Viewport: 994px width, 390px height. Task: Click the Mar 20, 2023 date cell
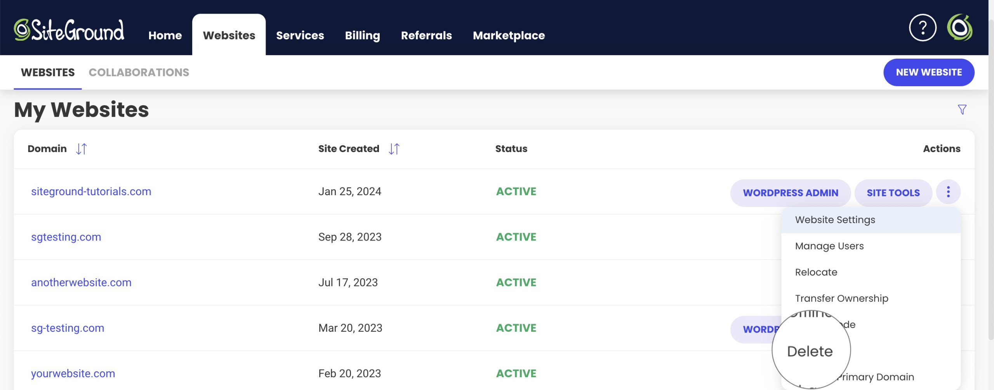350,328
